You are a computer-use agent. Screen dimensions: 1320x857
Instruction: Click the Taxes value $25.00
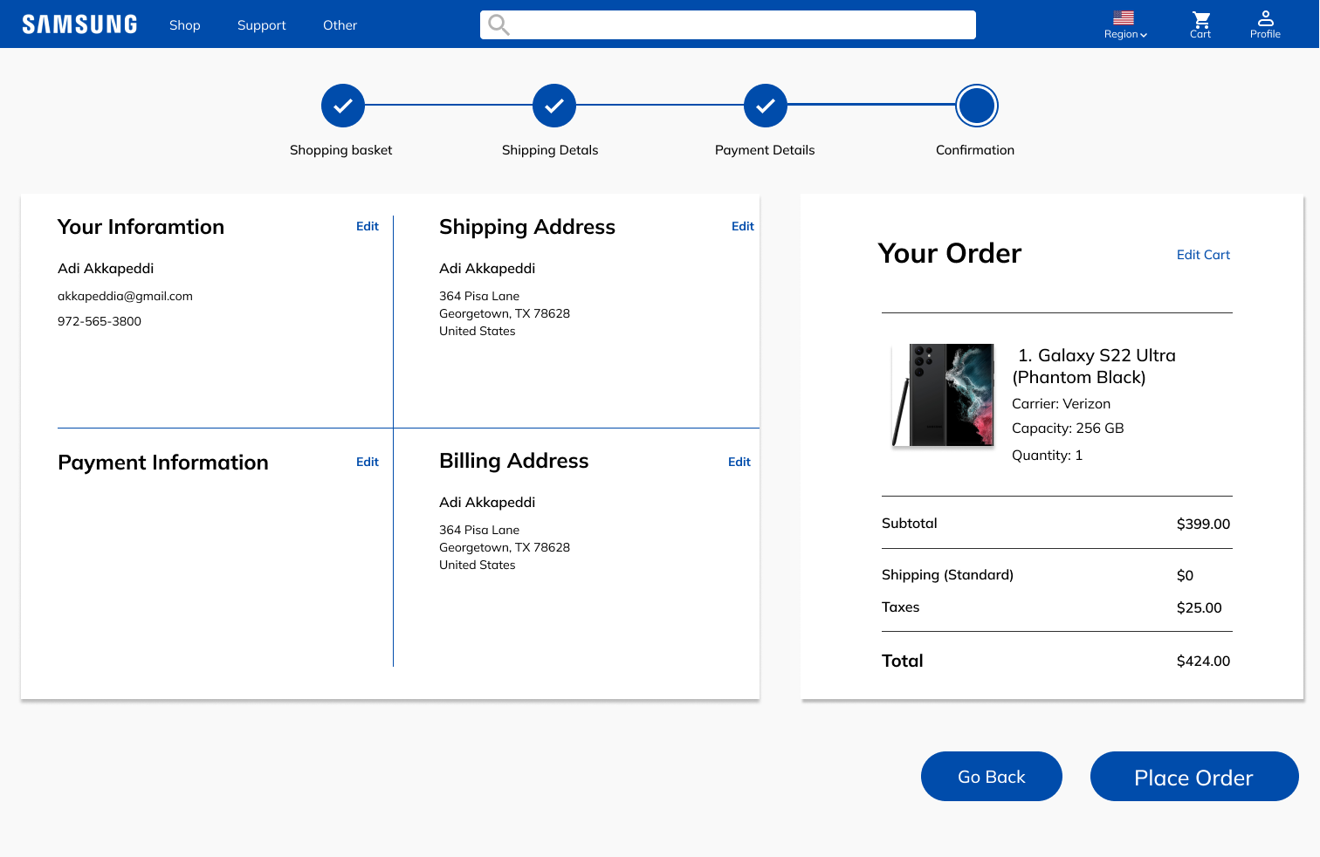pos(1200,607)
